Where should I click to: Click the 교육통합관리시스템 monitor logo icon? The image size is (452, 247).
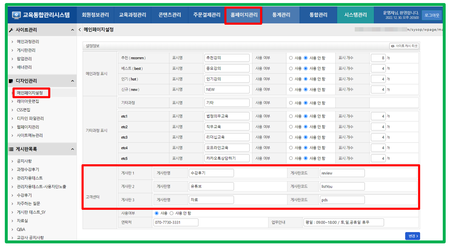(x=16, y=15)
